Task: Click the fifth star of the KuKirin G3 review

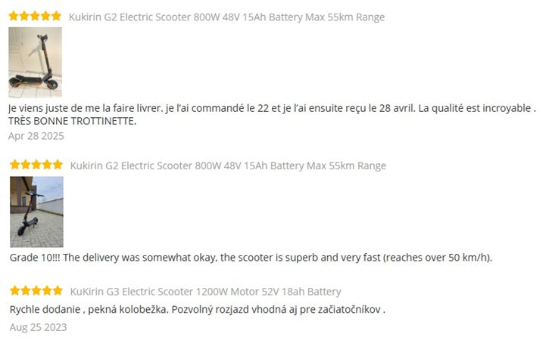Action: pos(58,291)
